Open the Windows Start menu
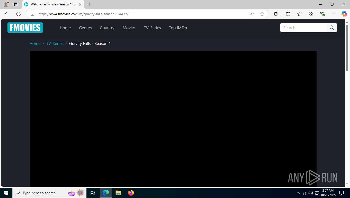This screenshot has width=350, height=198. [x=6, y=193]
